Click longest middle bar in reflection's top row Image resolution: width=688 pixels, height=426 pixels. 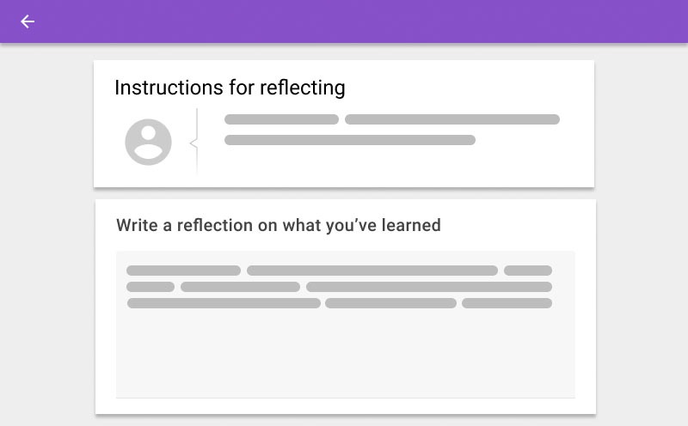tap(372, 271)
